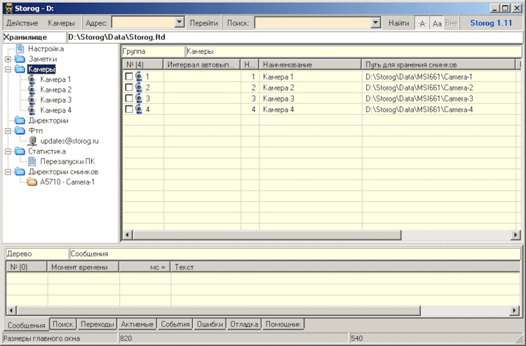The image size is (526, 346).
Task: Collapse the Фтп tree node
Action: [8, 131]
